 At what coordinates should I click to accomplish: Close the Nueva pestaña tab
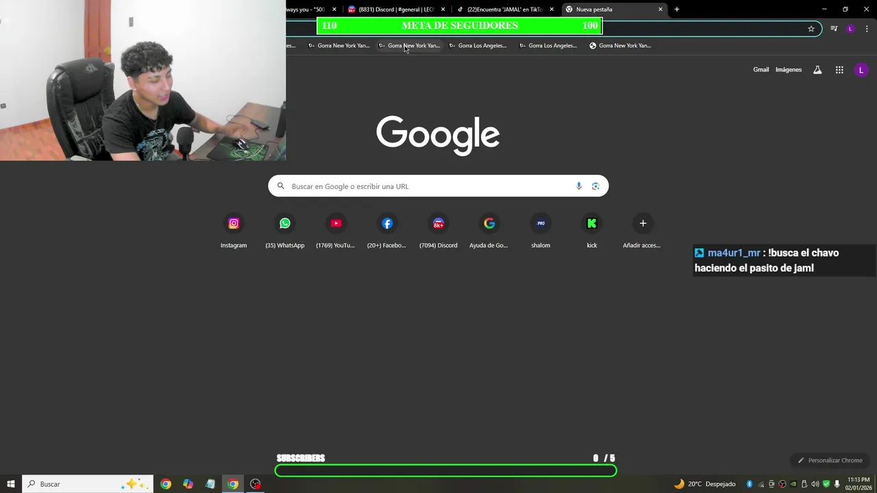coord(660,10)
